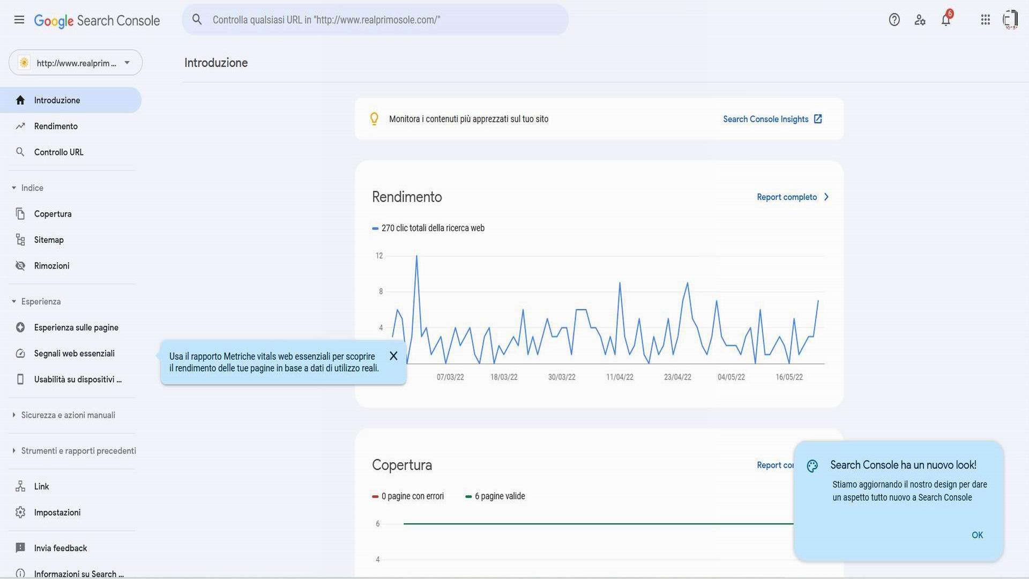Click the Segnali web essenziali gauge icon
This screenshot has width=1029, height=579.
pyautogui.click(x=20, y=353)
